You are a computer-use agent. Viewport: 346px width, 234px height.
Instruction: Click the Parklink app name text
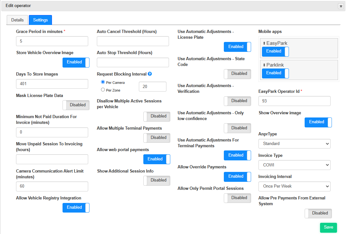click(275, 65)
